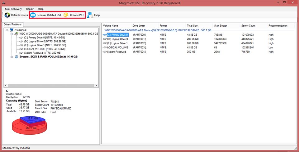Select LOGICAL VOLUME [NTFS, 48.83 GB] tree item
299x152 pixels.
click(x=45, y=49)
